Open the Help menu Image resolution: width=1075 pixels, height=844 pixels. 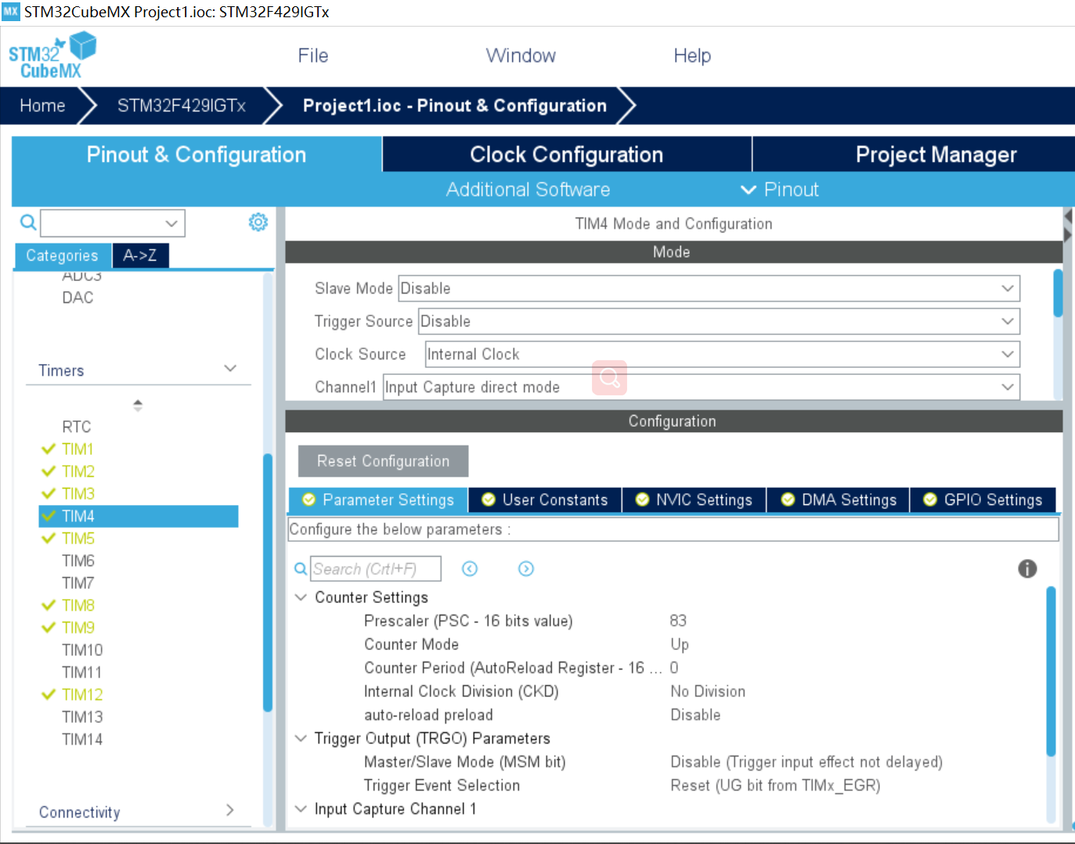tap(692, 56)
